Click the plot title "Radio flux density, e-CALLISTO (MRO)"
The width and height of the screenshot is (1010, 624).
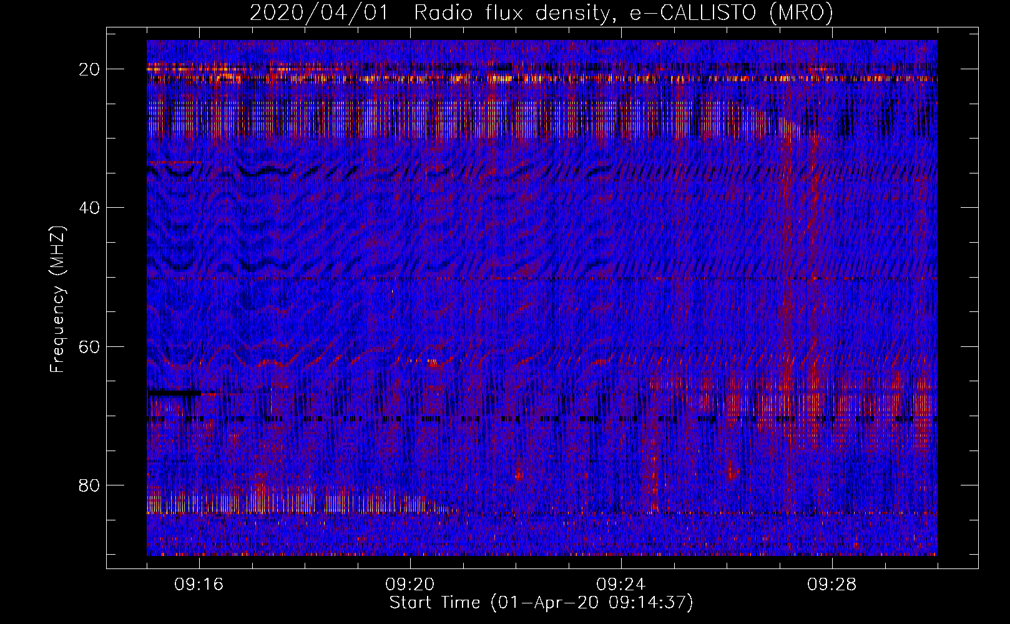[624, 13]
